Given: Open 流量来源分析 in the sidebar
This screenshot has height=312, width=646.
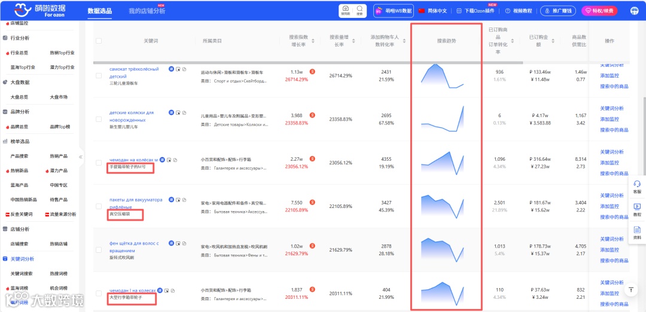Looking at the screenshot, I should tap(63, 214).
